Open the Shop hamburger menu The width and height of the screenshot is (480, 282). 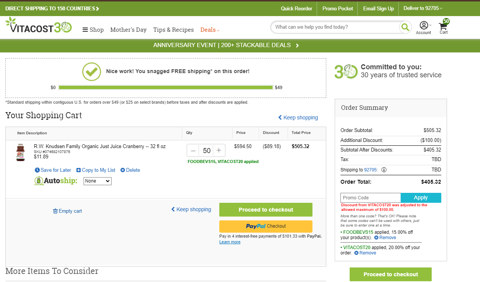click(93, 30)
